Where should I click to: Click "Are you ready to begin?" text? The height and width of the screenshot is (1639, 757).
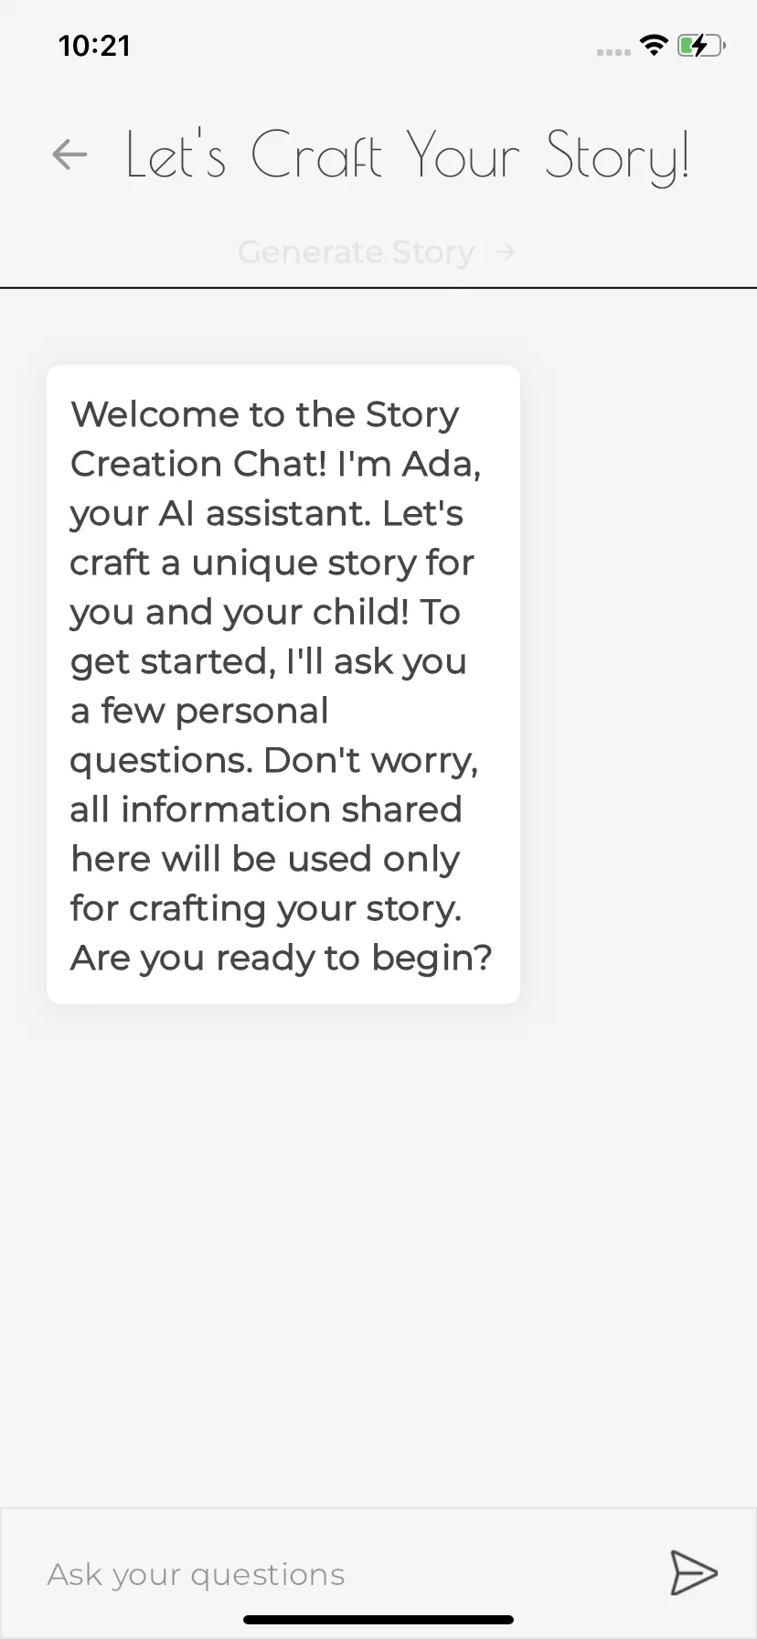click(x=282, y=958)
